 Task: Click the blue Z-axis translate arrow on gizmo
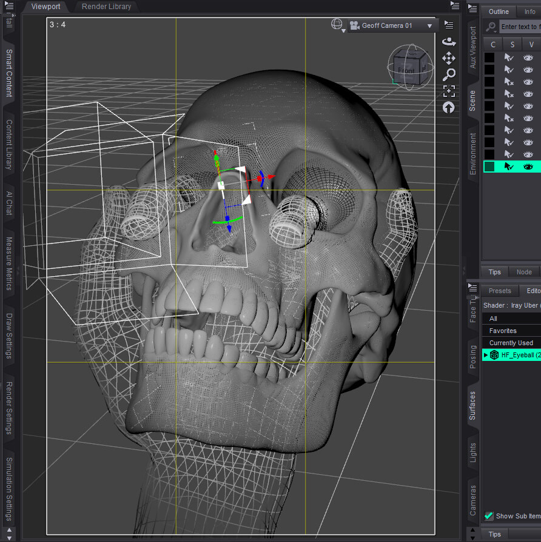[229, 228]
